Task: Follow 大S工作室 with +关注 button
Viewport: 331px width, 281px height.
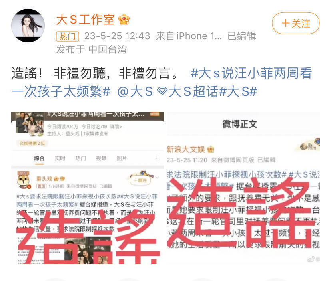Action: click(x=296, y=23)
